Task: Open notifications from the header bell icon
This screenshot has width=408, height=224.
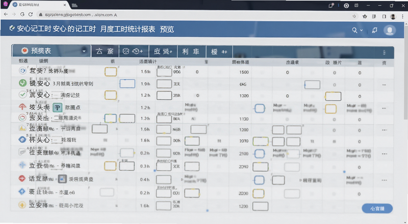Action: pyautogui.click(x=374, y=30)
